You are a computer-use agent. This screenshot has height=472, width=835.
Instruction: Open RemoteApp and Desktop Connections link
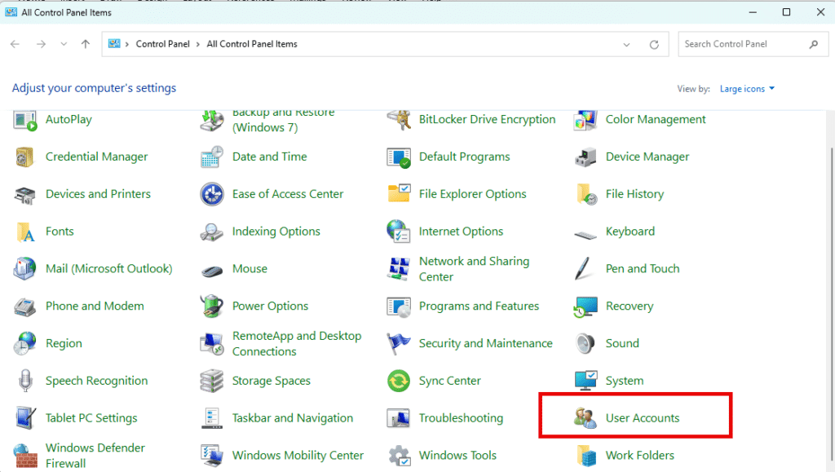297,344
